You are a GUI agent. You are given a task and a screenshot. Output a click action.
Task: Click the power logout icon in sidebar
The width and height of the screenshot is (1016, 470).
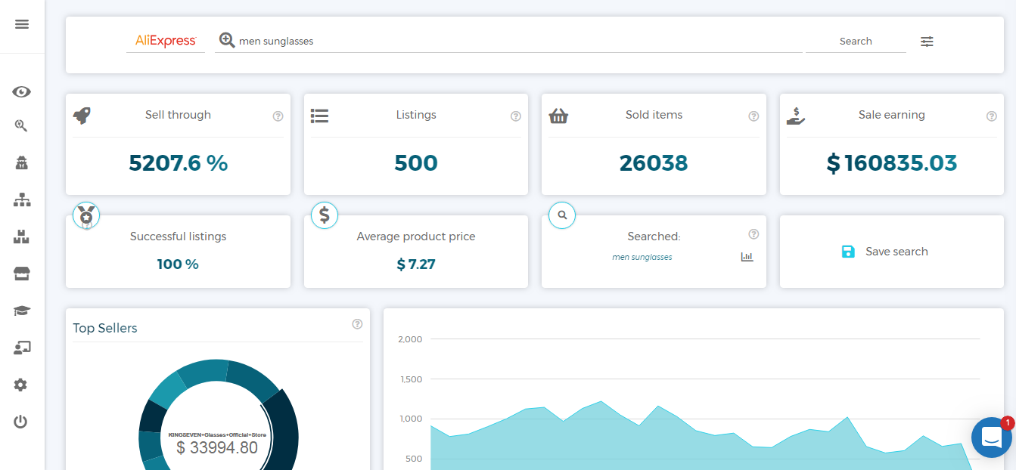pyautogui.click(x=20, y=422)
